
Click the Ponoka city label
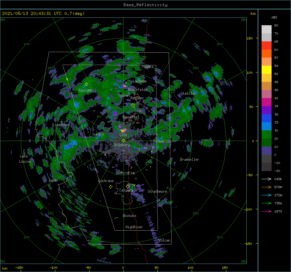(x=147, y=67)
